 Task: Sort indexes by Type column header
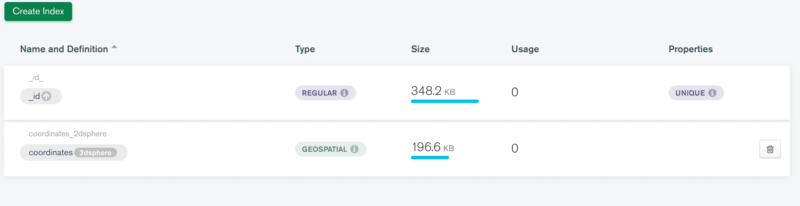coord(305,49)
